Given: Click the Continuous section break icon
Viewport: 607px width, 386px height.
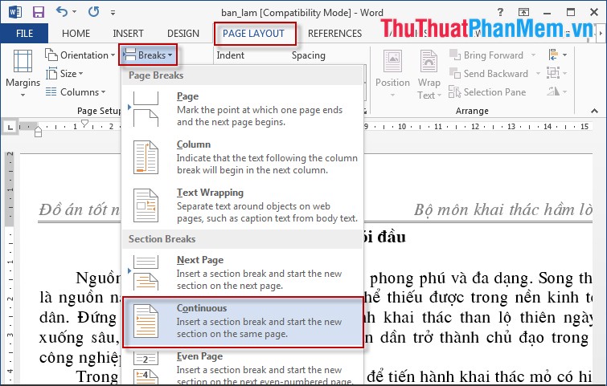Looking at the screenshot, I should 146,321.
